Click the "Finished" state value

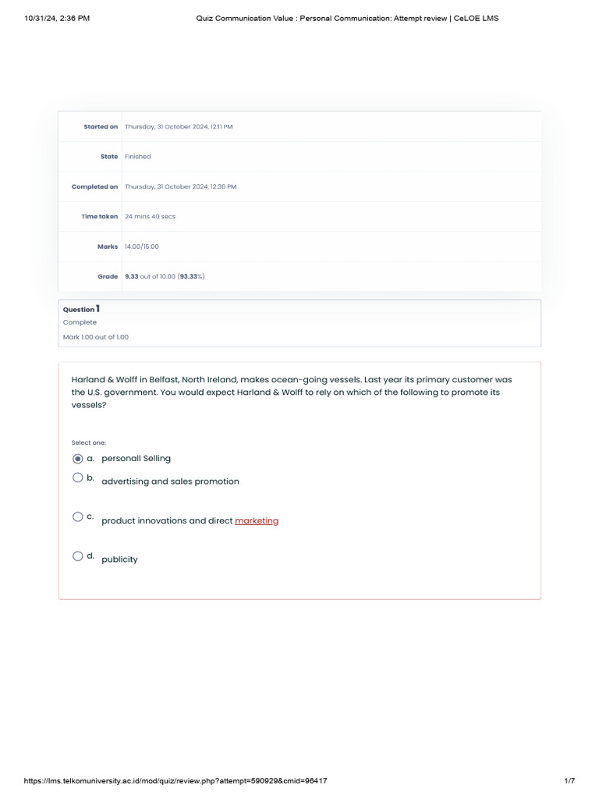coord(138,157)
